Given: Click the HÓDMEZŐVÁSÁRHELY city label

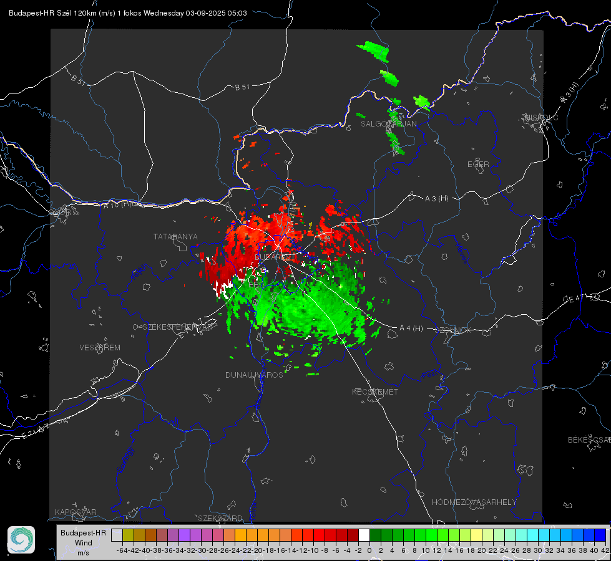Looking at the screenshot, I should 474,502.
